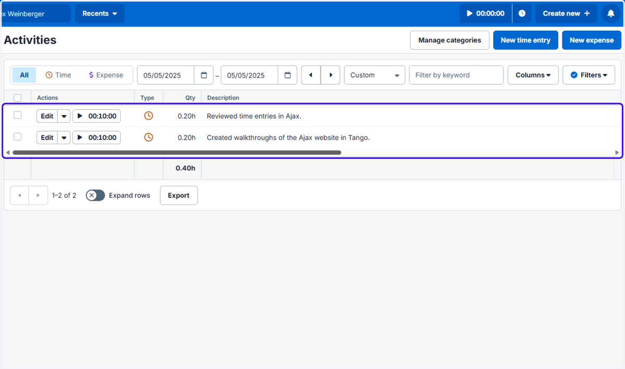This screenshot has width=625, height=369.
Task: Click the time type icon on Reviewed row
Action: (x=148, y=116)
